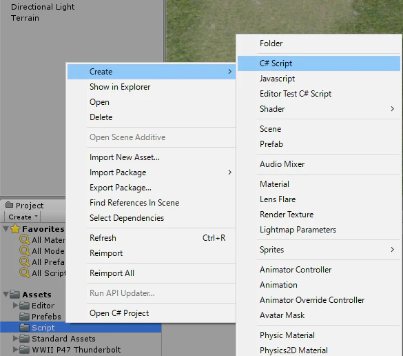The height and width of the screenshot is (356, 403).
Task: Expand the Standard Assets folder
Action: 15,339
